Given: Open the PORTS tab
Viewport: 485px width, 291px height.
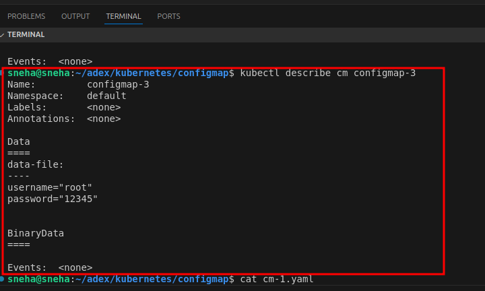Looking at the screenshot, I should pos(168,15).
